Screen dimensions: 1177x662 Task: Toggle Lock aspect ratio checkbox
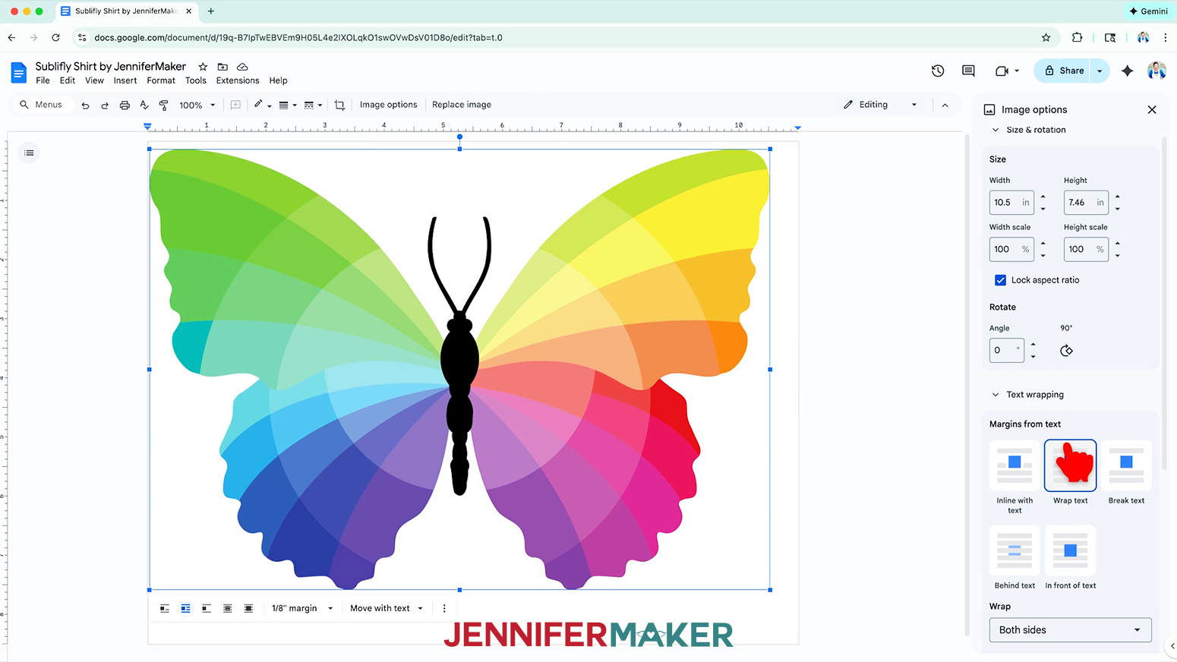1000,280
